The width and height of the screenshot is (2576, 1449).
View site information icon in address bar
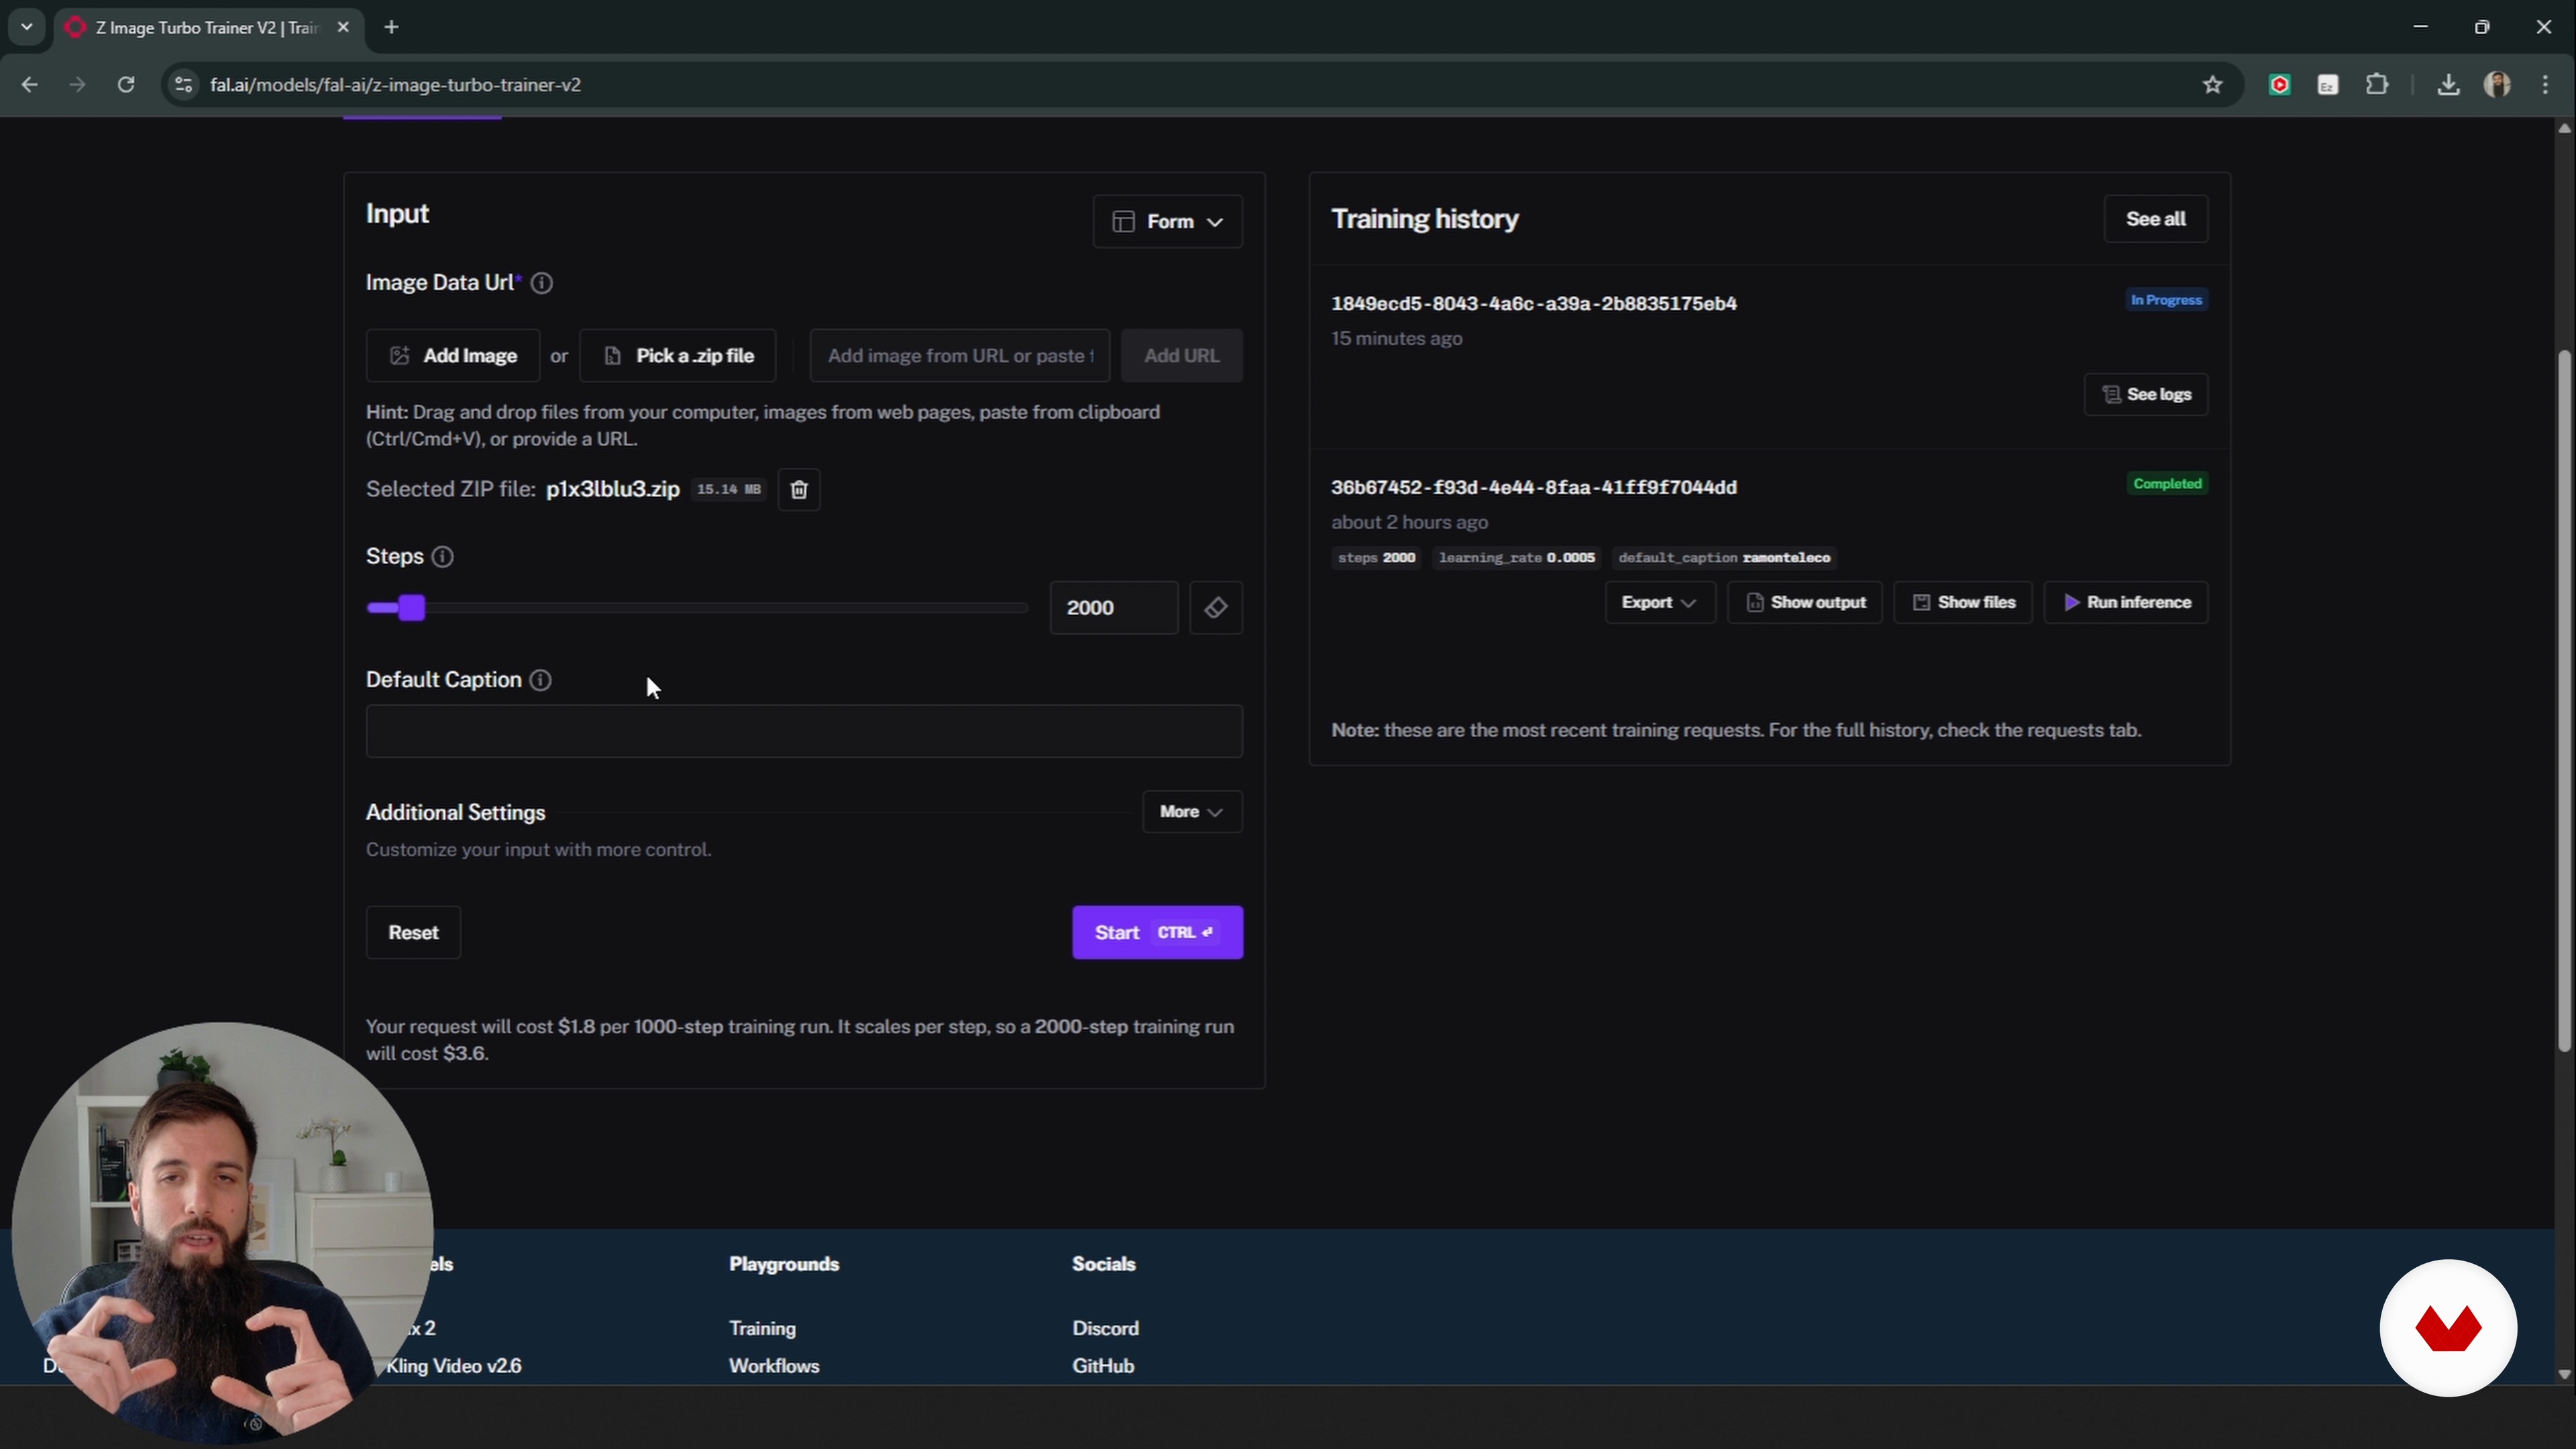tap(183, 85)
